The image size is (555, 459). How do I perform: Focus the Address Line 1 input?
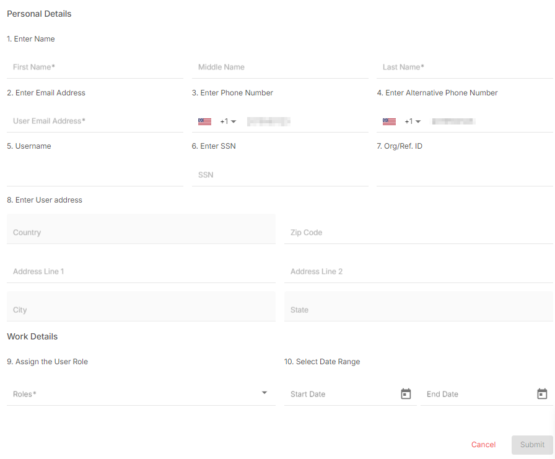coord(141,271)
